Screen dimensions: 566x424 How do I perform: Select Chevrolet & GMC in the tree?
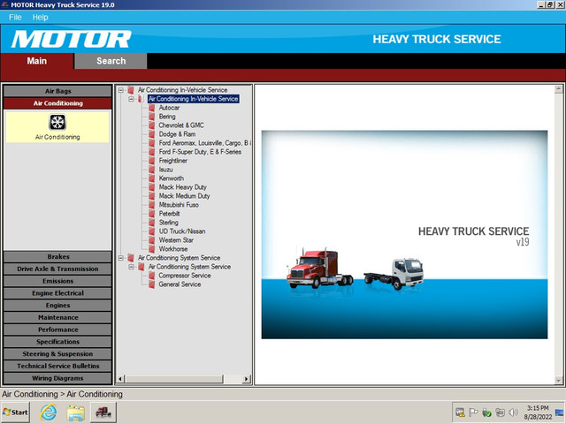[181, 125]
